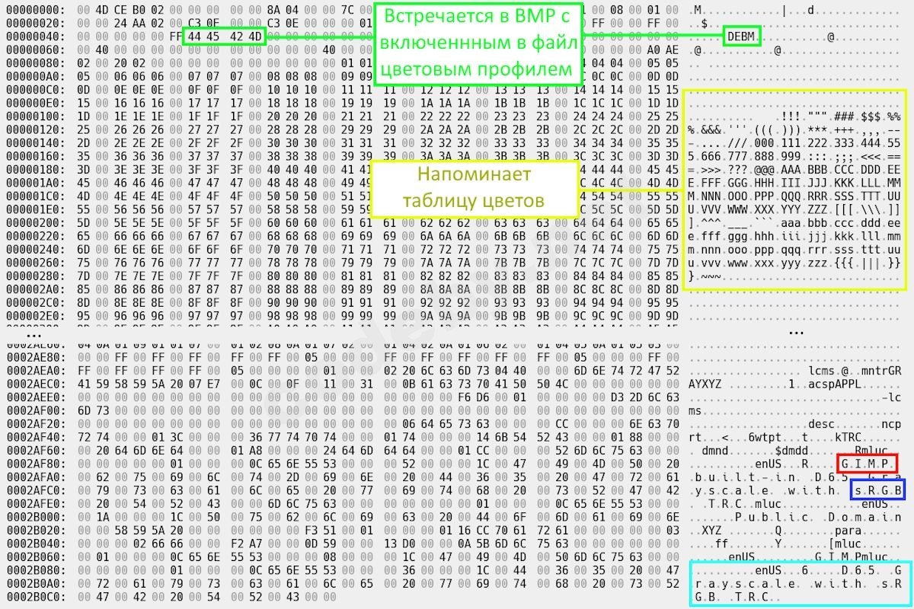The width and height of the screenshot is (914, 609).
Task: Click ASCII string 'mntrGR'
Action: [x=880, y=371]
